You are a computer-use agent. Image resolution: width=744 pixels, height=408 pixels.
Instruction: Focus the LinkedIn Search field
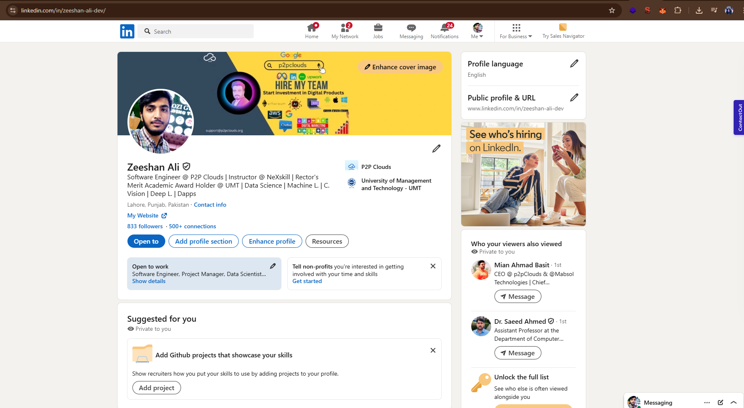point(196,31)
